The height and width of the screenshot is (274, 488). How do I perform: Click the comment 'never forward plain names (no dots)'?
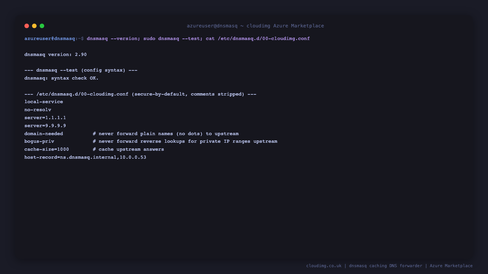151,134
